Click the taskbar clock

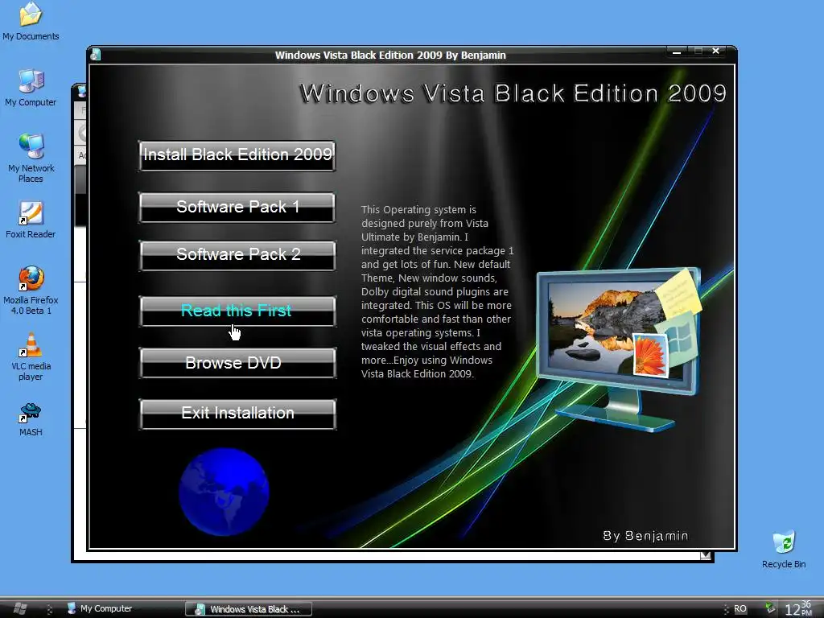pos(798,608)
